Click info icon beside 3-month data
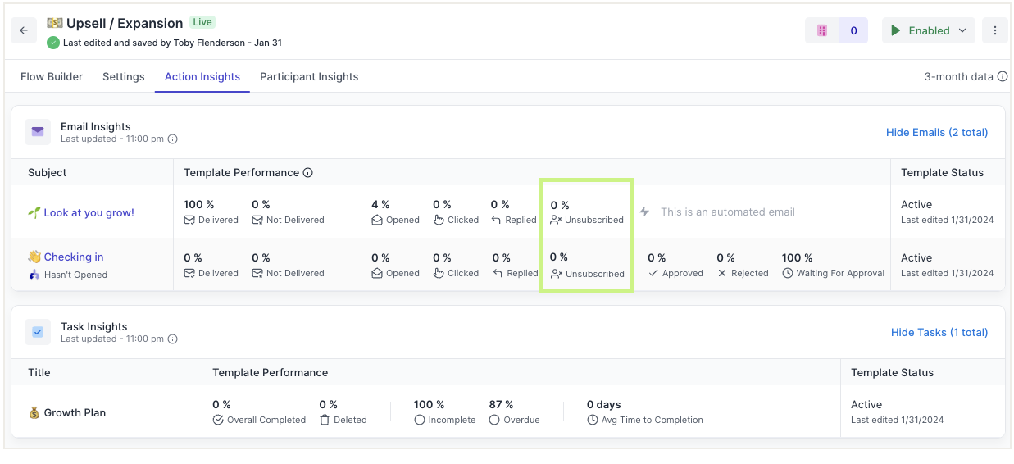The height and width of the screenshot is (464, 1014). 1002,77
